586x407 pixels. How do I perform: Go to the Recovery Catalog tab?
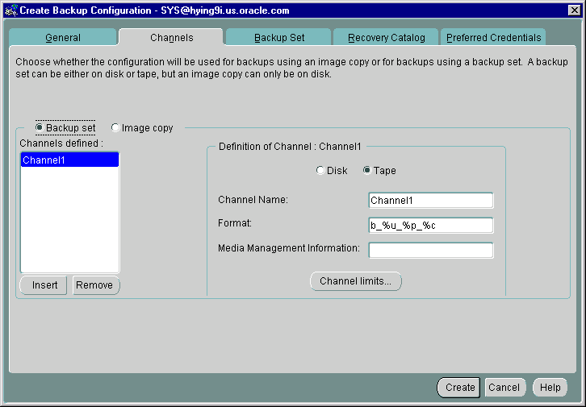[x=386, y=38]
